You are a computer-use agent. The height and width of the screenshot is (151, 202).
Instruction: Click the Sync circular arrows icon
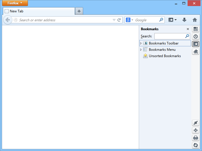tap(196, 145)
